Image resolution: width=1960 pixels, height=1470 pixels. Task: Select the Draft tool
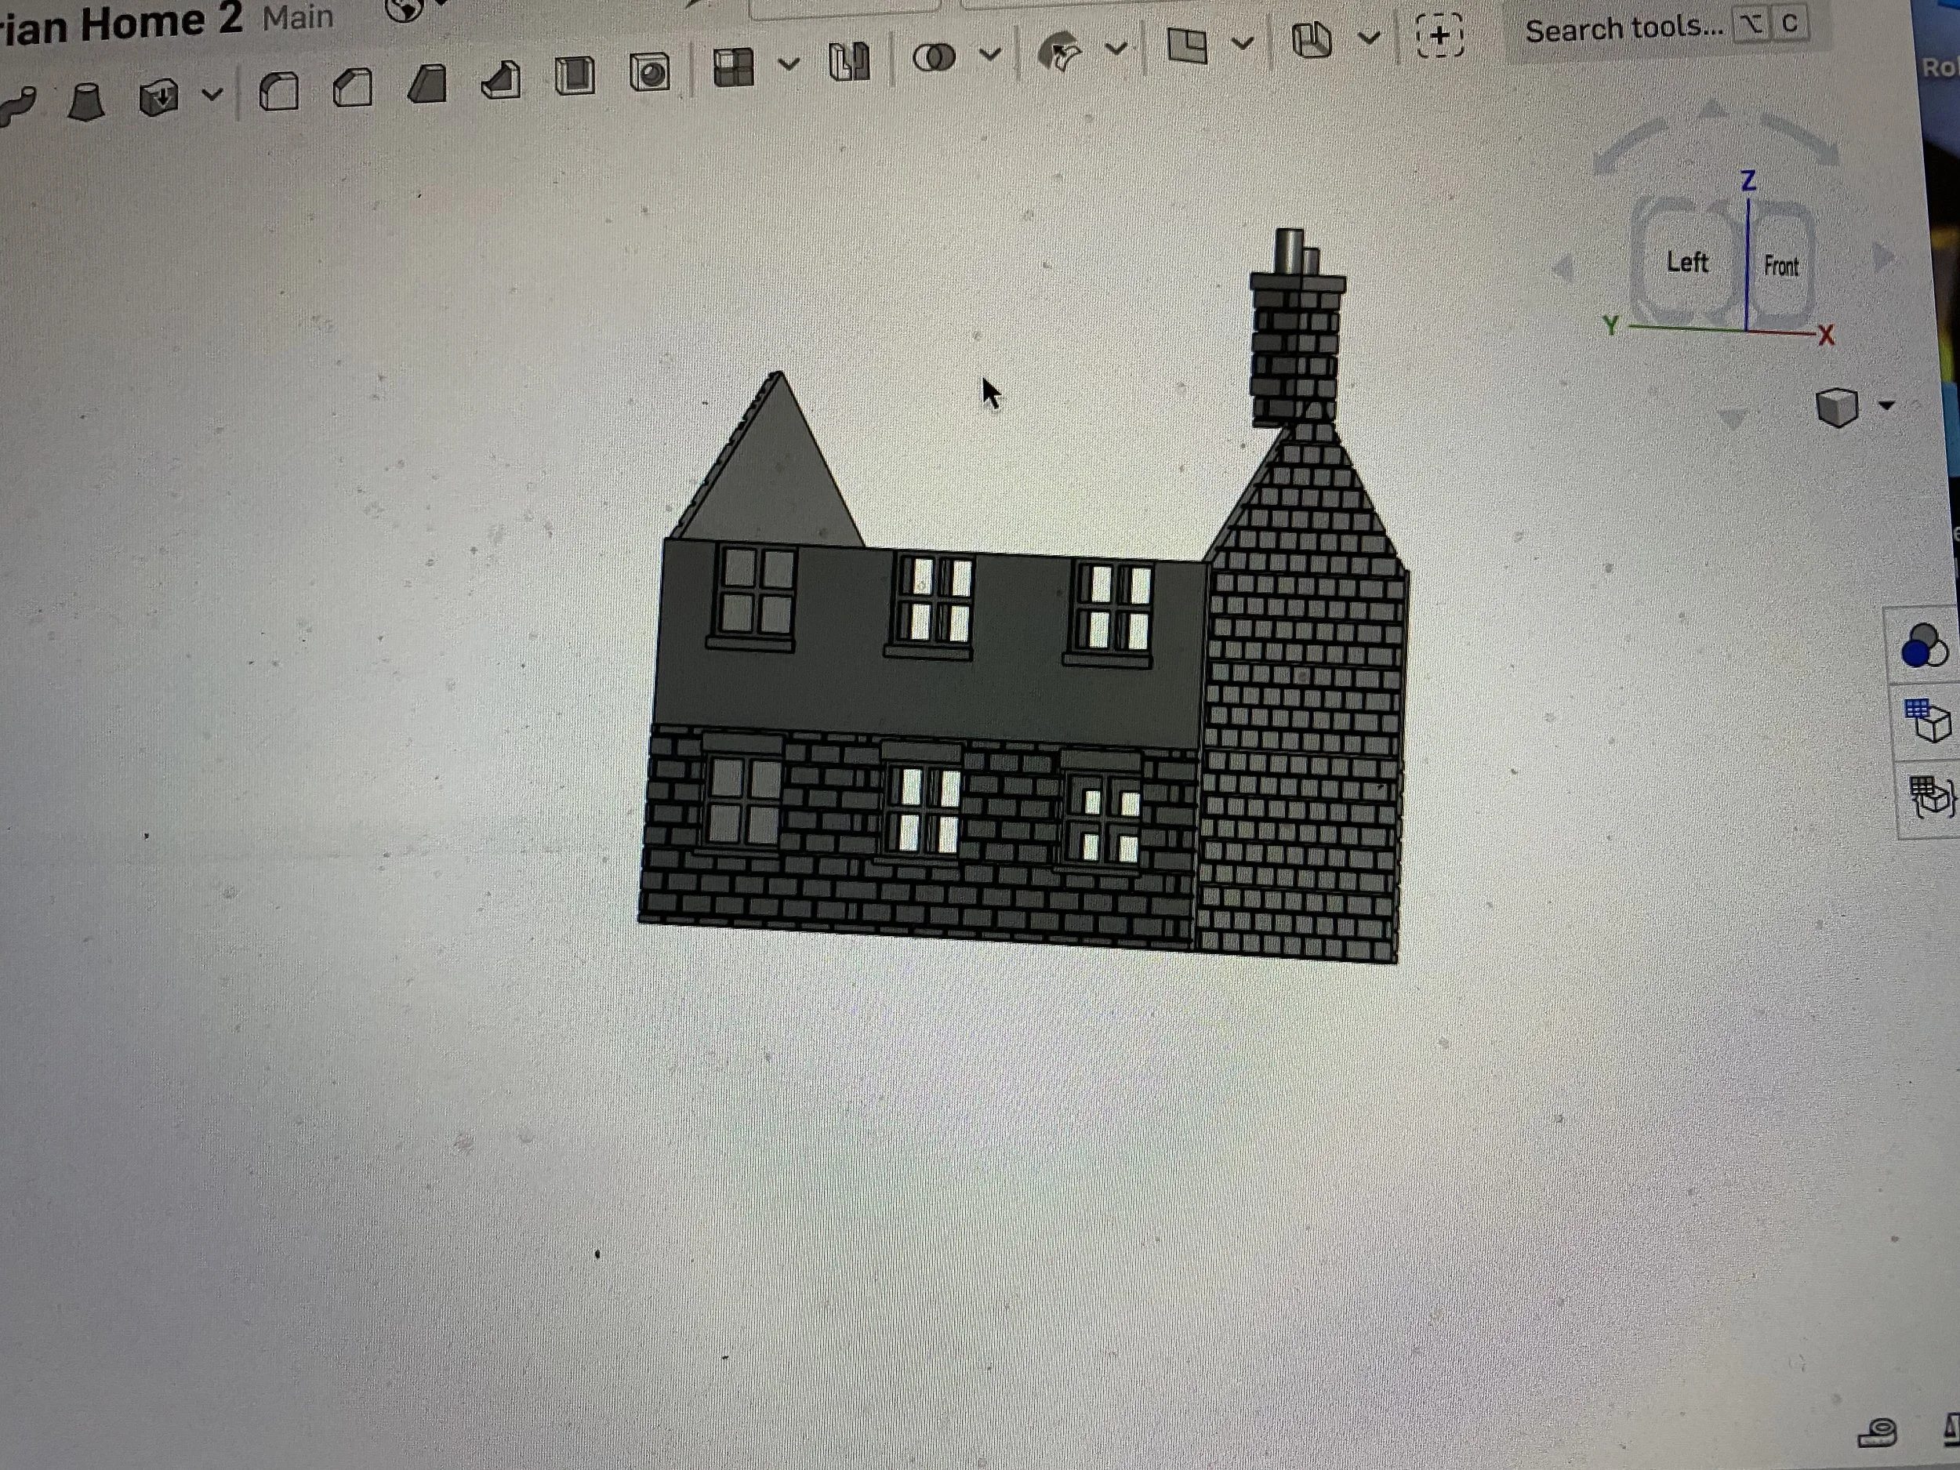427,85
